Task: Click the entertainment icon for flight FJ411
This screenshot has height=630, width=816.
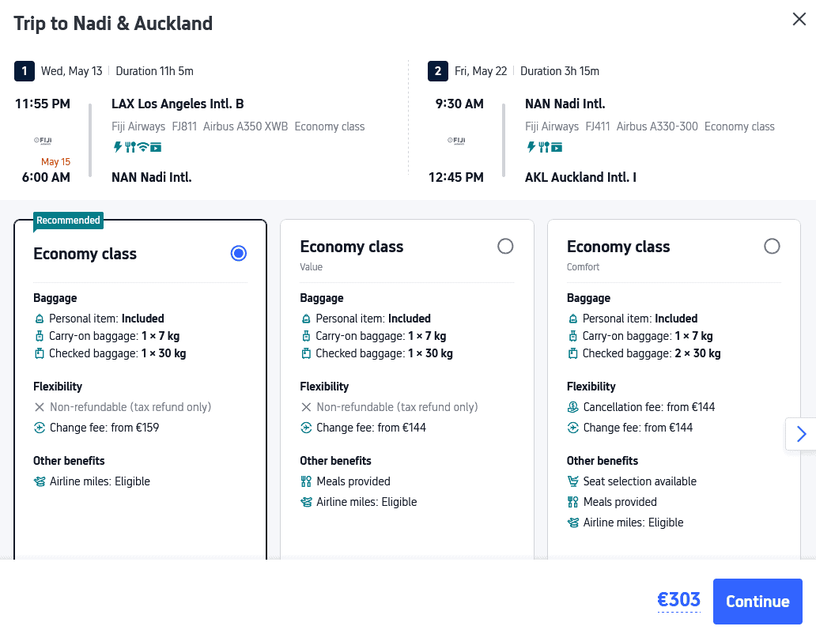Action: (x=557, y=147)
